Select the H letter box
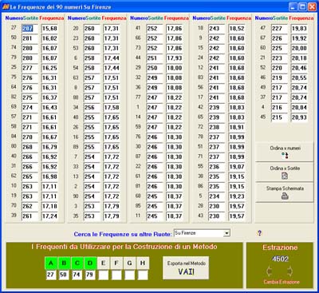The image size is (319, 293). [x=143, y=263]
